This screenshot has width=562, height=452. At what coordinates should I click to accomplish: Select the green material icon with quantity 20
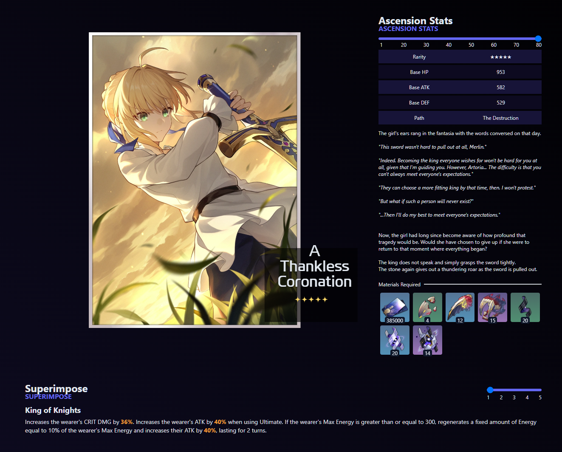tap(525, 307)
